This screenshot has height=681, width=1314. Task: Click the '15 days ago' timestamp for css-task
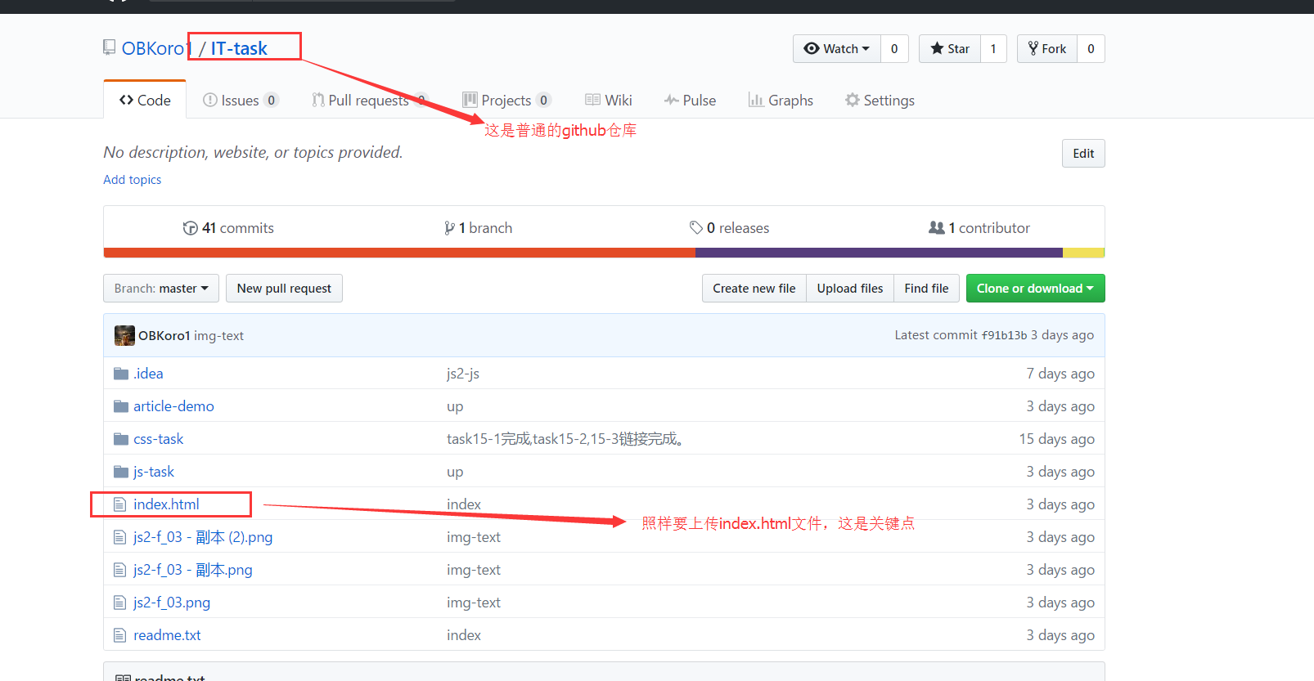(x=1056, y=438)
